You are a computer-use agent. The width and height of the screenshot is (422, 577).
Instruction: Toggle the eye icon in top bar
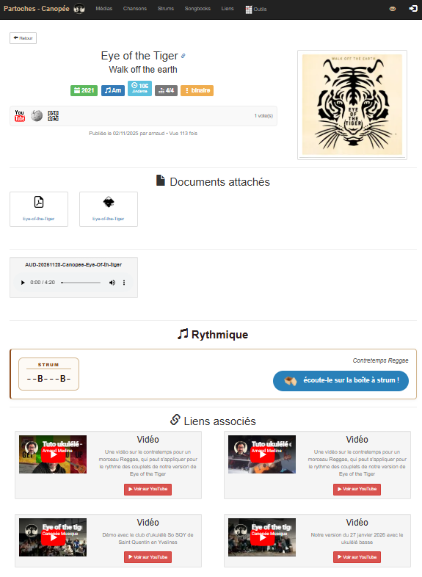pyautogui.click(x=393, y=9)
